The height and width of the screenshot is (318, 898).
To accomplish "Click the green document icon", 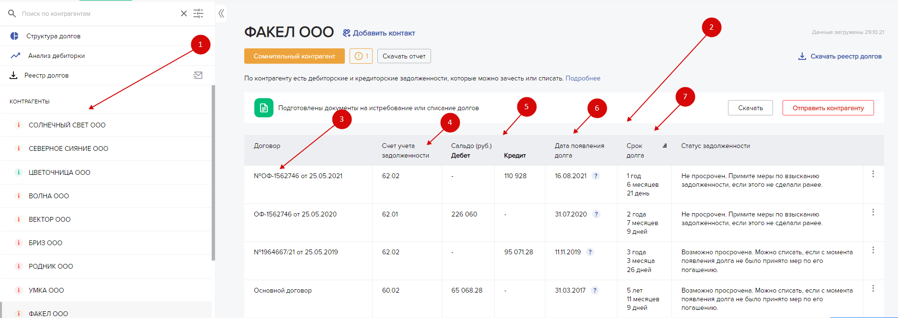I will click(x=264, y=108).
